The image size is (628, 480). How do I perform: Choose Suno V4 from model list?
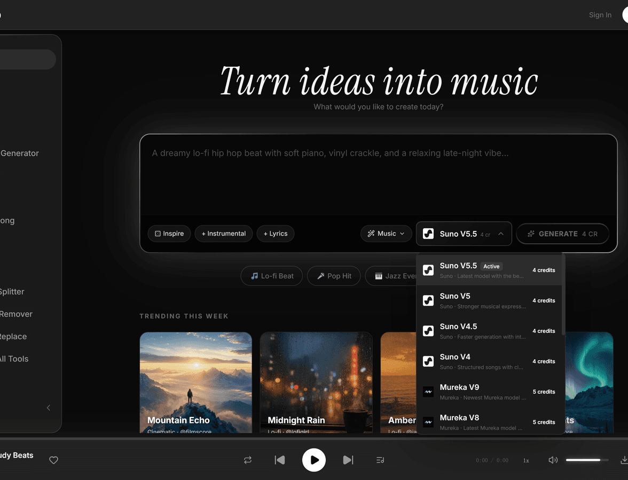pyautogui.click(x=489, y=362)
